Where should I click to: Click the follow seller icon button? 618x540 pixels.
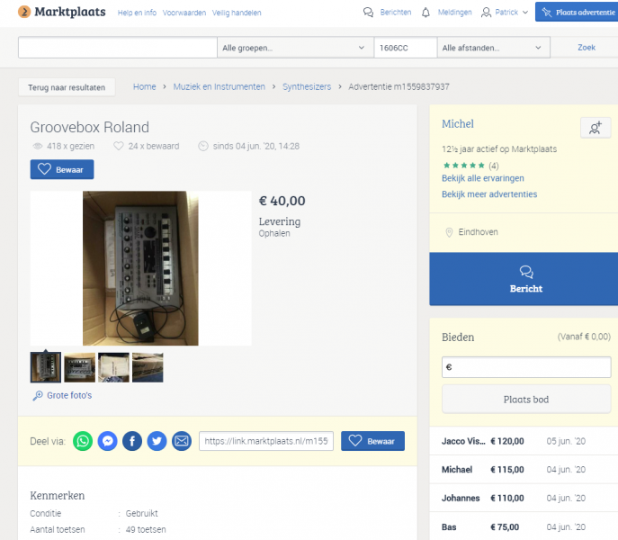point(596,128)
